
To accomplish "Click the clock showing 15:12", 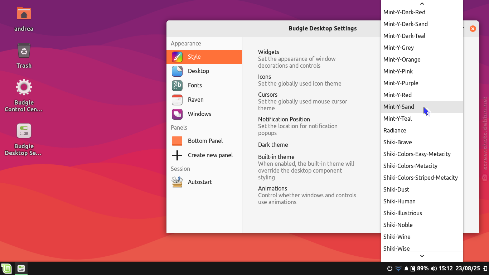I will coord(446,268).
